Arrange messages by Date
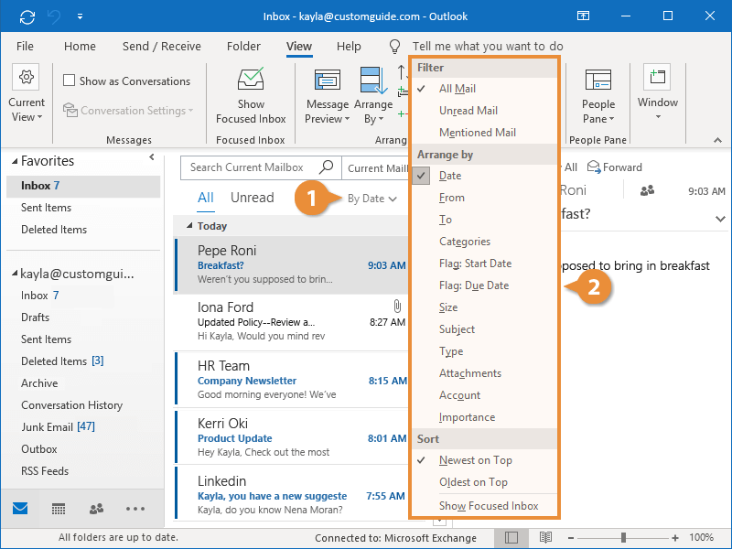Image resolution: width=732 pixels, height=549 pixels. point(484,176)
